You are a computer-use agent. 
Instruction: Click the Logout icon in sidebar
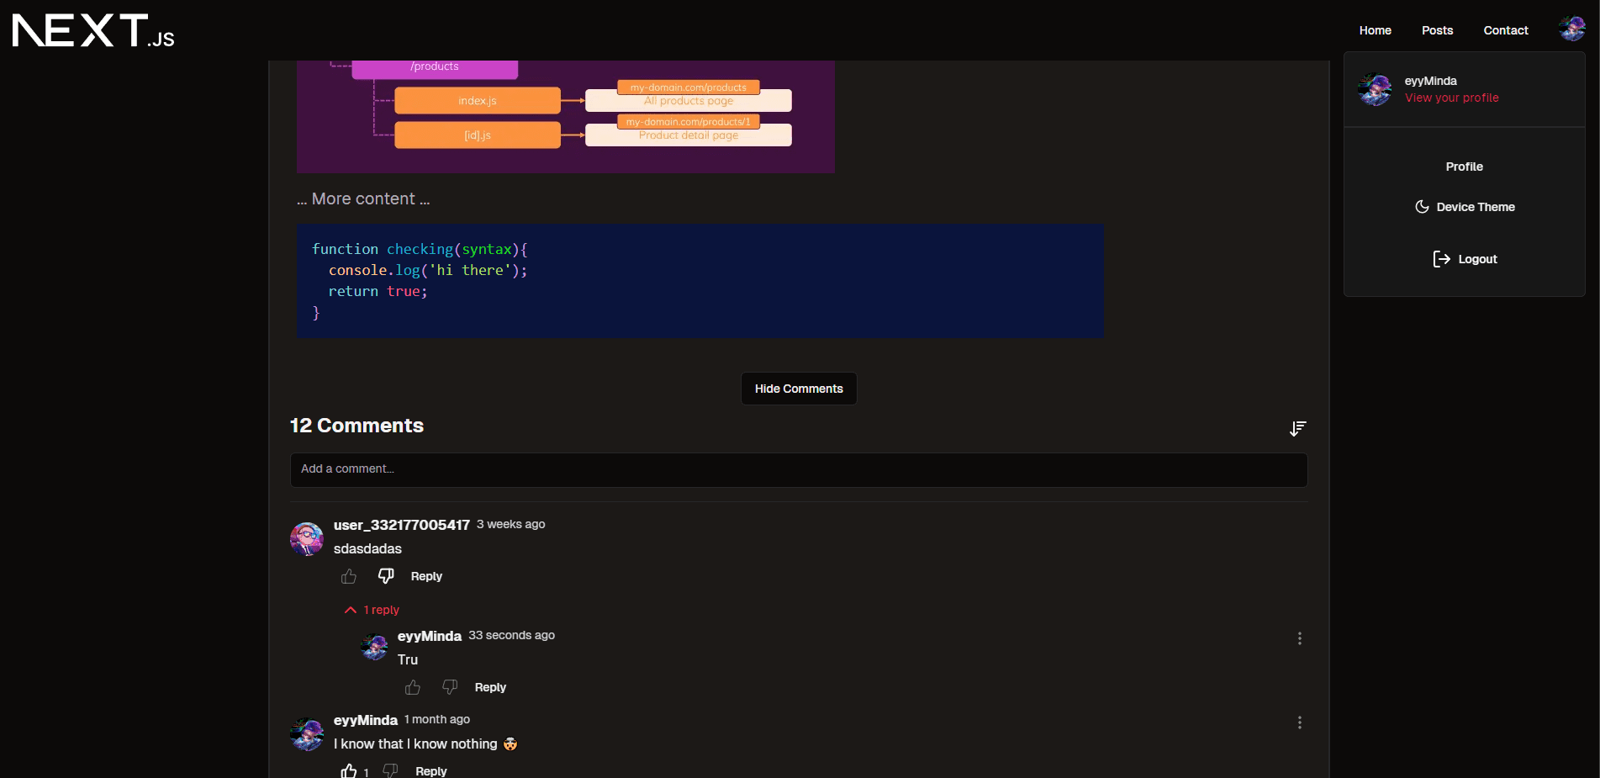point(1441,258)
